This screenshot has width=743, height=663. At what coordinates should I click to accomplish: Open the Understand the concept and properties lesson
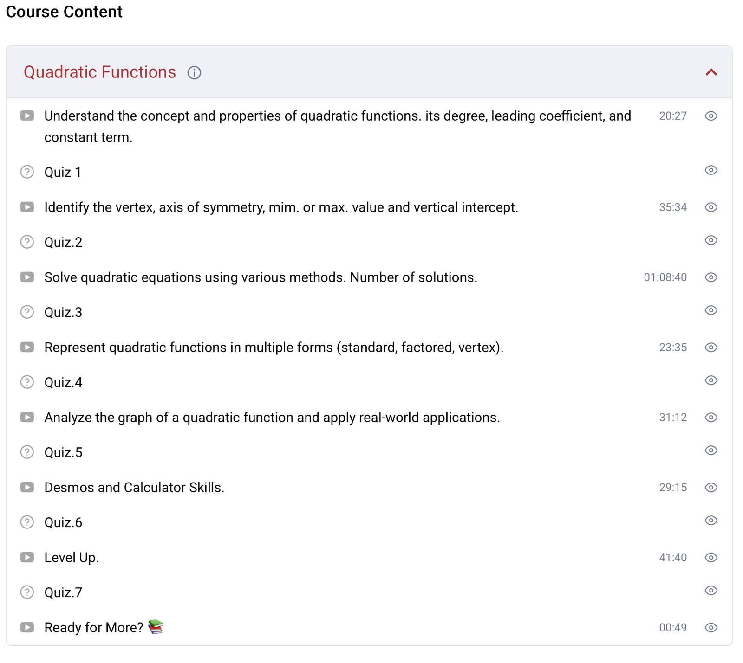[x=337, y=116]
